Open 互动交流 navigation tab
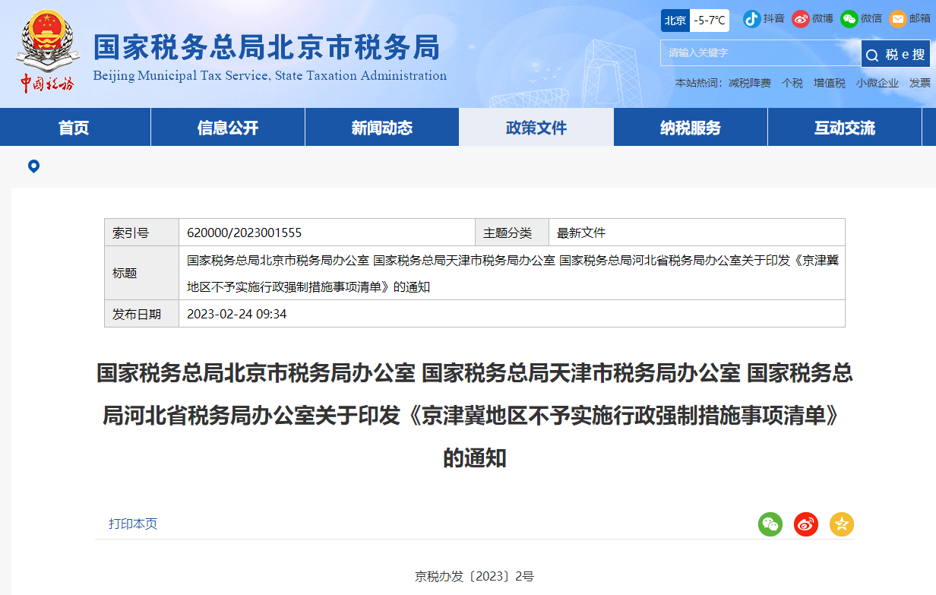936x595 pixels. point(845,128)
